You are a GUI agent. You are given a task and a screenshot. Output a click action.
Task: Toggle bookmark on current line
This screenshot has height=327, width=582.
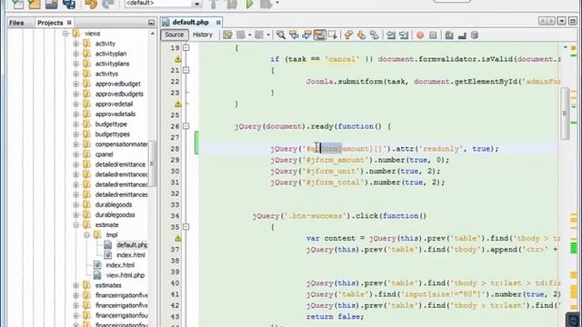[x=374, y=35]
